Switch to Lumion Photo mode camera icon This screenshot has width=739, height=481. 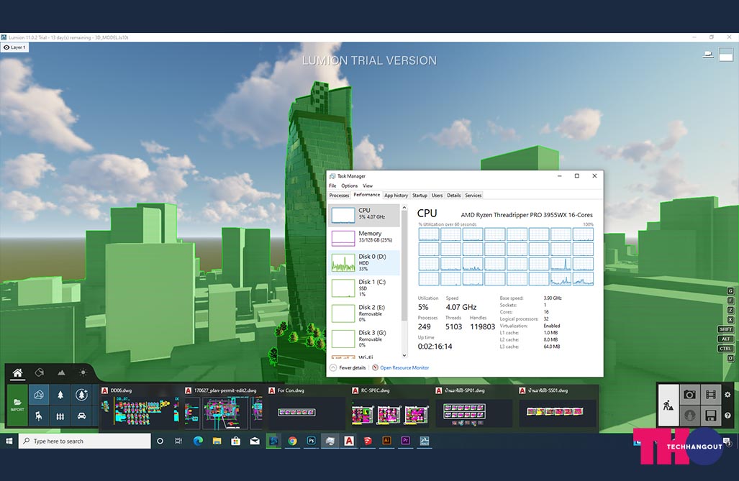point(689,394)
